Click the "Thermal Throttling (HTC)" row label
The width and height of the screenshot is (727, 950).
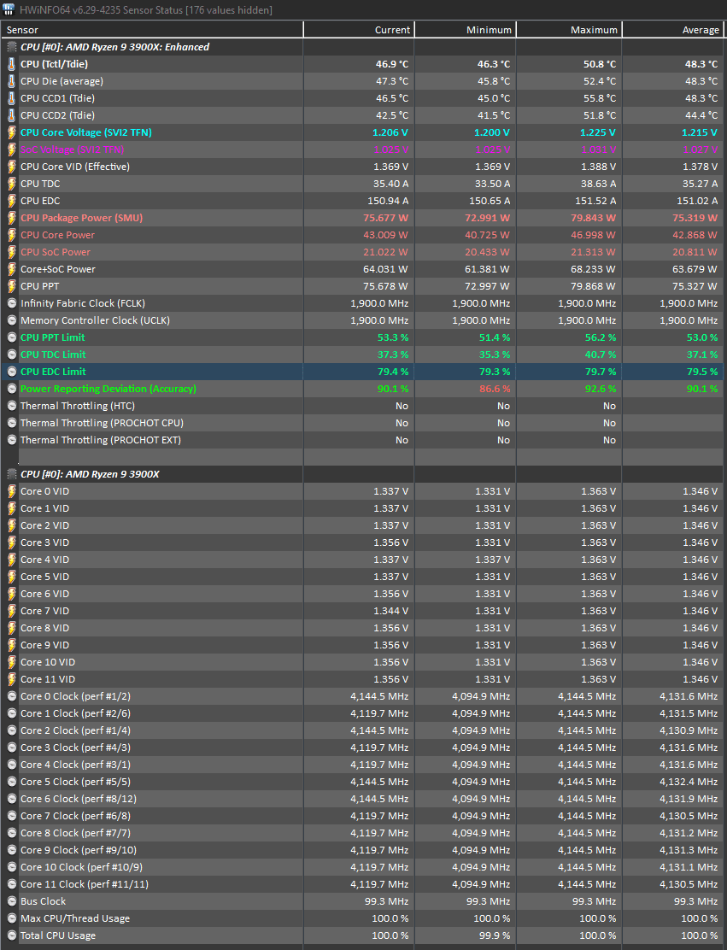(78, 406)
